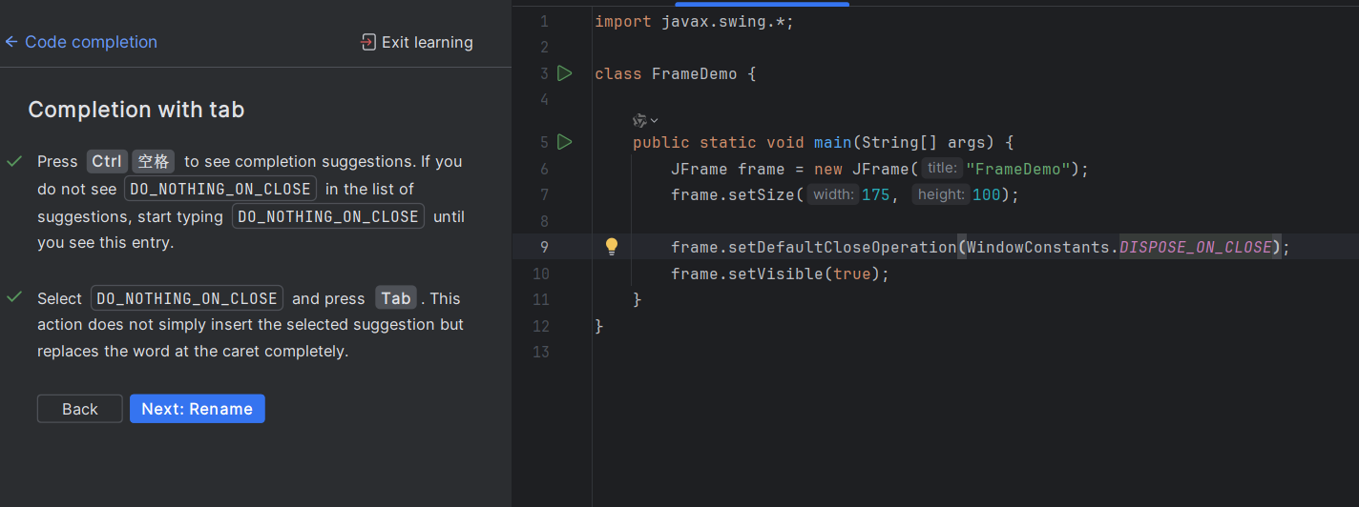Click the main method name
Screen dimensions: 1359x507
pyautogui.click(x=832, y=142)
